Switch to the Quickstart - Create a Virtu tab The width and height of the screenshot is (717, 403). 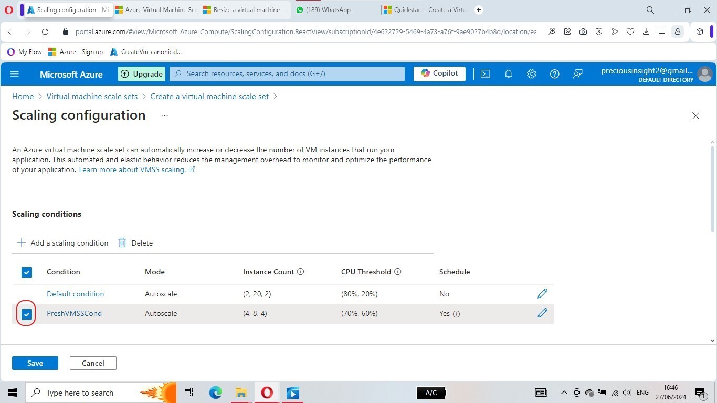[425, 10]
